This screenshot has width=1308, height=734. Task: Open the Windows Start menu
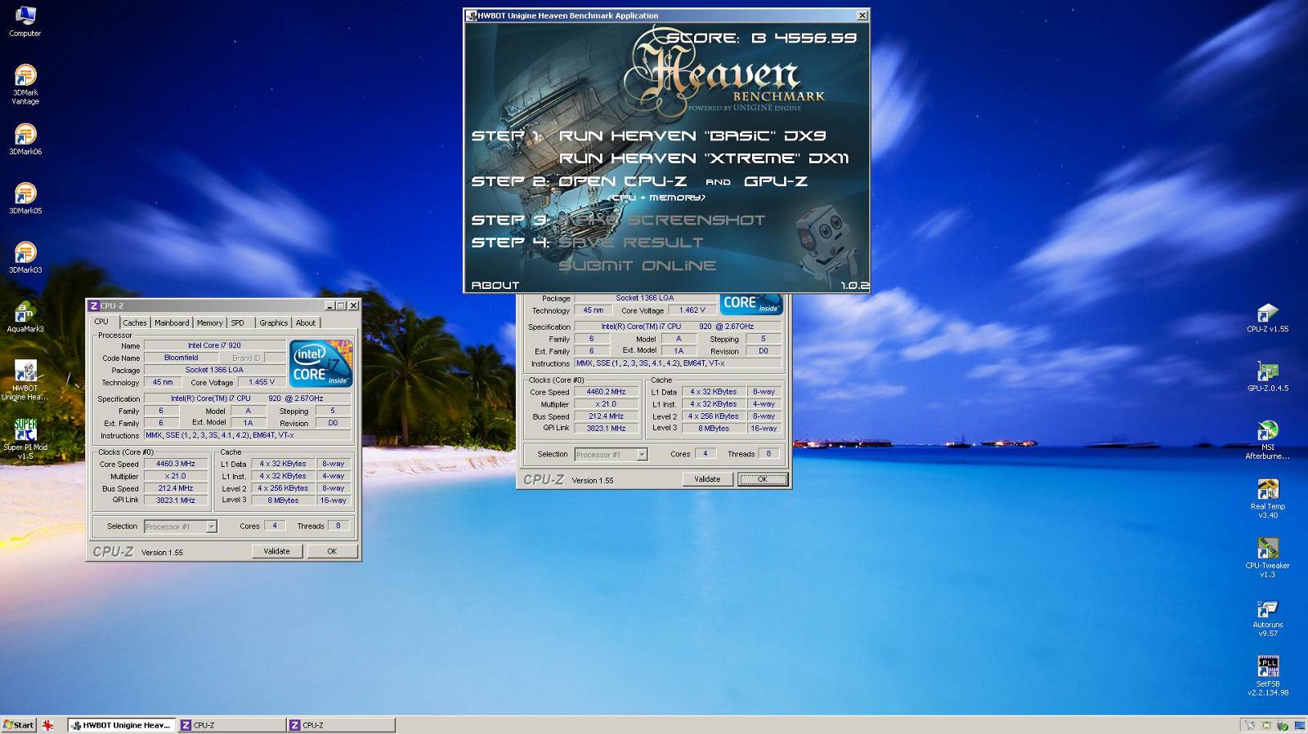(19, 725)
